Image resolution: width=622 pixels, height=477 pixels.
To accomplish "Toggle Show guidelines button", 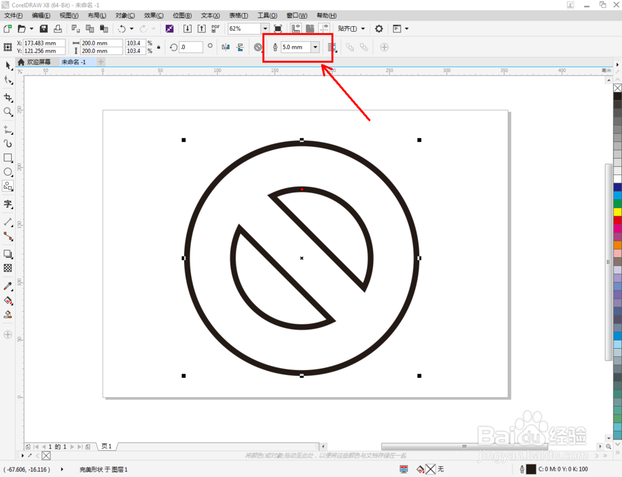I will pos(325,29).
